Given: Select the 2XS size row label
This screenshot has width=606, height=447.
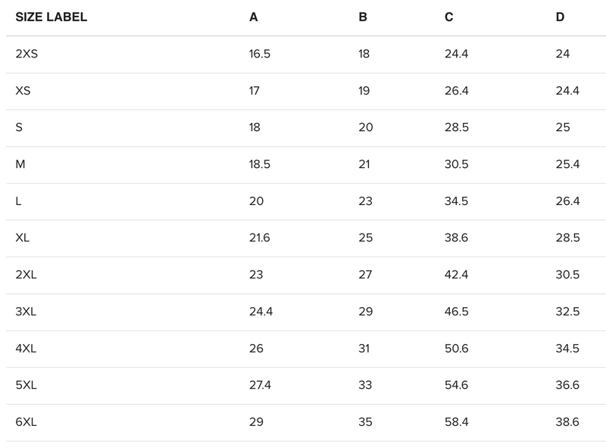Looking at the screenshot, I should tap(26, 54).
